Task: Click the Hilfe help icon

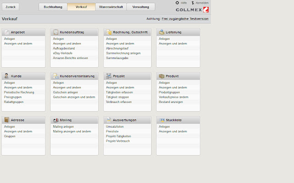Action: pos(177,3)
